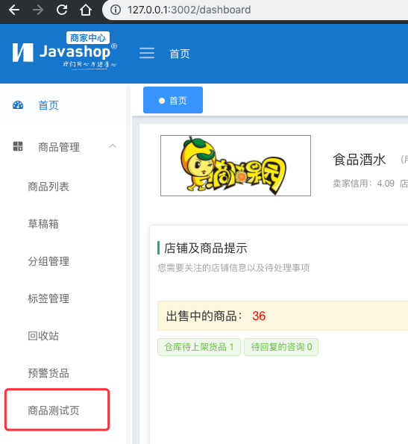Image resolution: width=408 pixels, height=444 pixels.
Task: Open 商品列表 in sidebar
Action: coord(48,187)
